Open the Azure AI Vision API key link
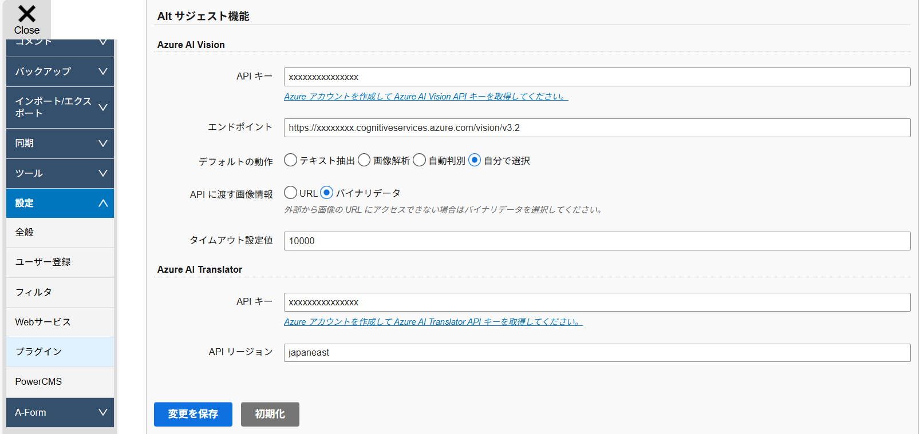The width and height of the screenshot is (924, 434). coord(425,97)
